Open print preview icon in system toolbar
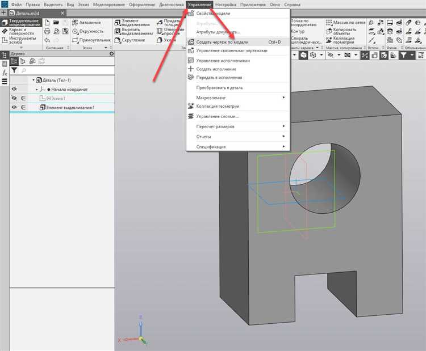Image resolution: width=426 pixels, height=351 pixels. (x=56, y=31)
